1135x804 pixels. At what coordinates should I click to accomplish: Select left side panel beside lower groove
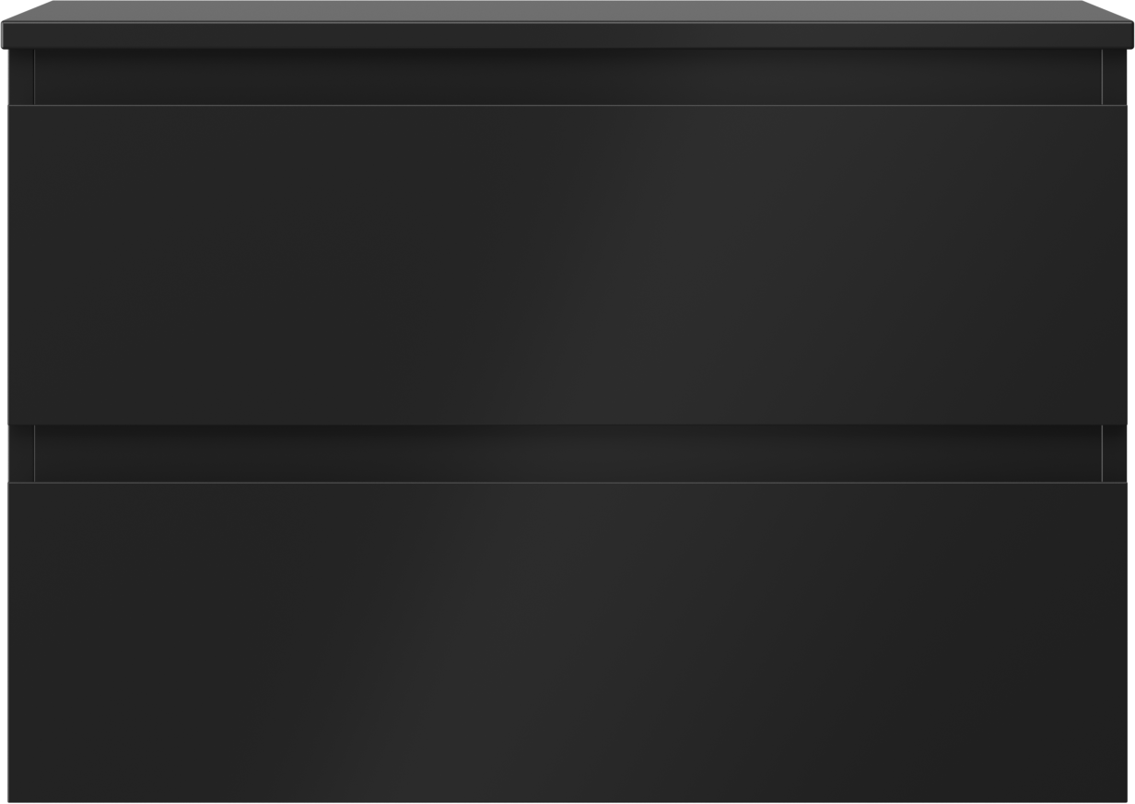pos(21,454)
